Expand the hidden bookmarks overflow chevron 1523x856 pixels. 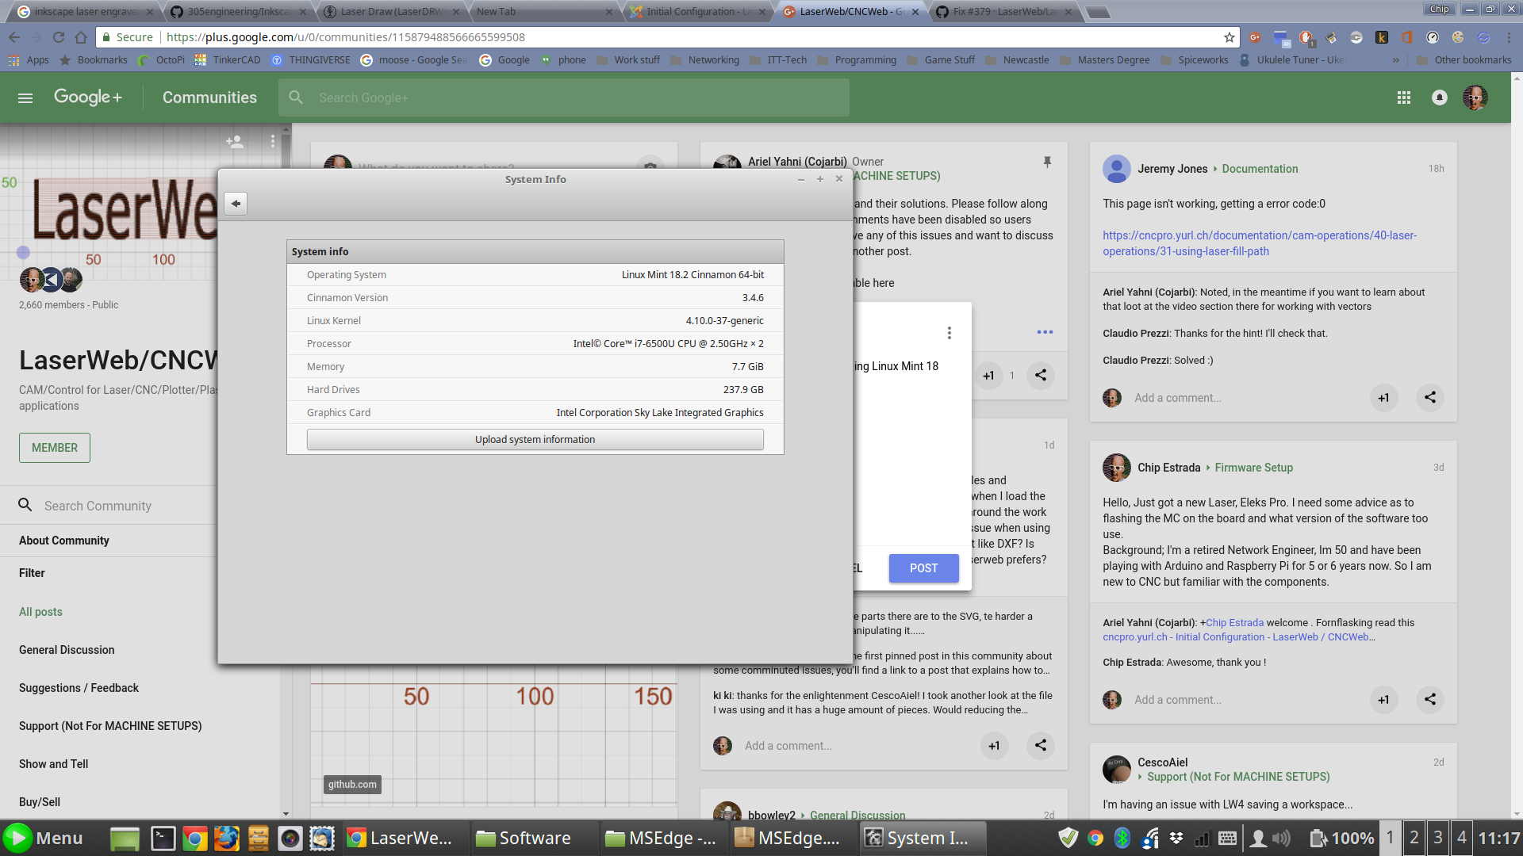(x=1396, y=60)
